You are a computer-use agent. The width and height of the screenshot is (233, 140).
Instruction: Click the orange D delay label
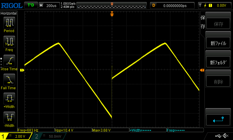point(154,6)
